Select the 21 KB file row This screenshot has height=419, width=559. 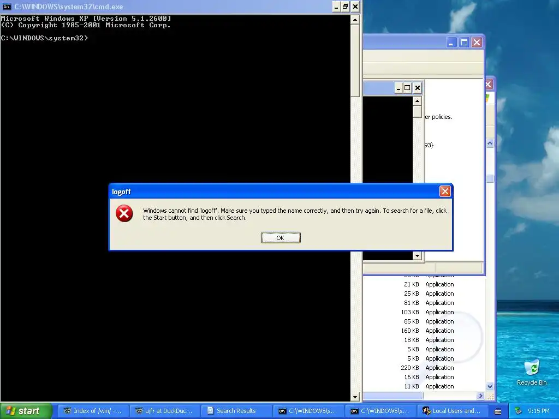(424, 284)
